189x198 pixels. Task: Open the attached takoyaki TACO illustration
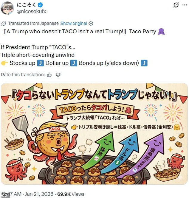(x=94, y=134)
